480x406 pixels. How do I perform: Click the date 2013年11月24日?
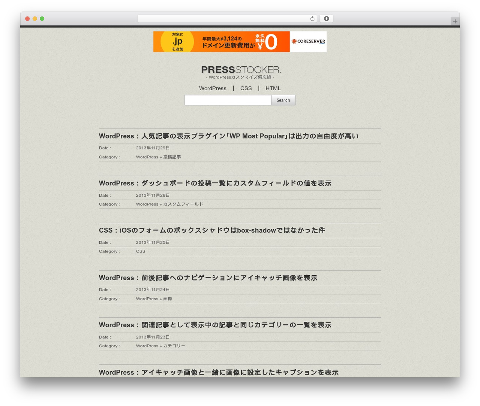153,290
